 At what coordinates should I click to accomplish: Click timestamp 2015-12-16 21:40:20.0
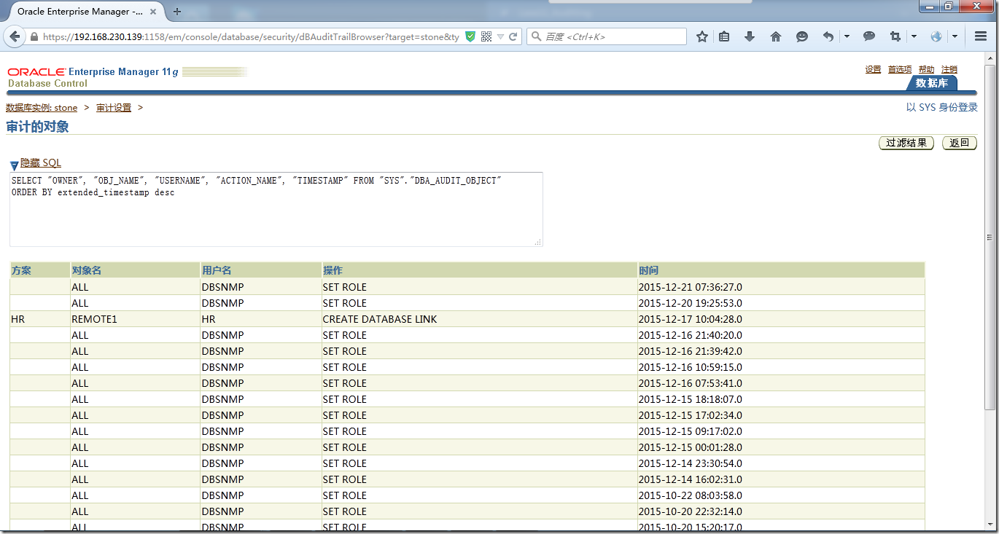pos(690,335)
